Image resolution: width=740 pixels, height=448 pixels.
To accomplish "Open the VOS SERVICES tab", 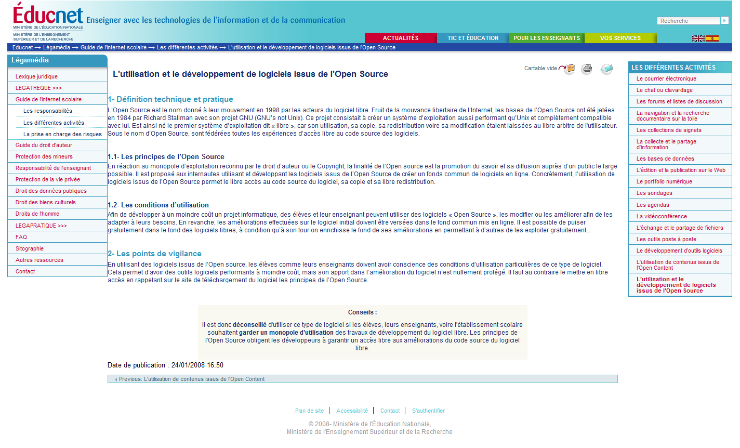I will [x=620, y=38].
